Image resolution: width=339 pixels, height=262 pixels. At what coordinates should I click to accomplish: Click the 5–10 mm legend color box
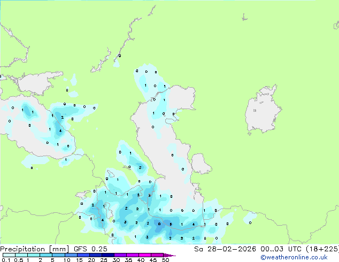(x=58, y=255)
